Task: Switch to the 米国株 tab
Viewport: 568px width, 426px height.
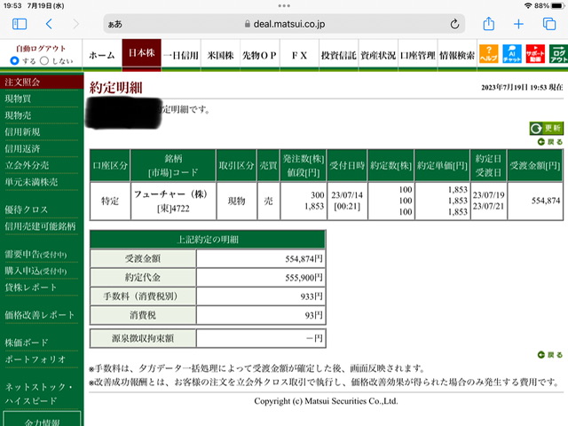Action: point(220,55)
